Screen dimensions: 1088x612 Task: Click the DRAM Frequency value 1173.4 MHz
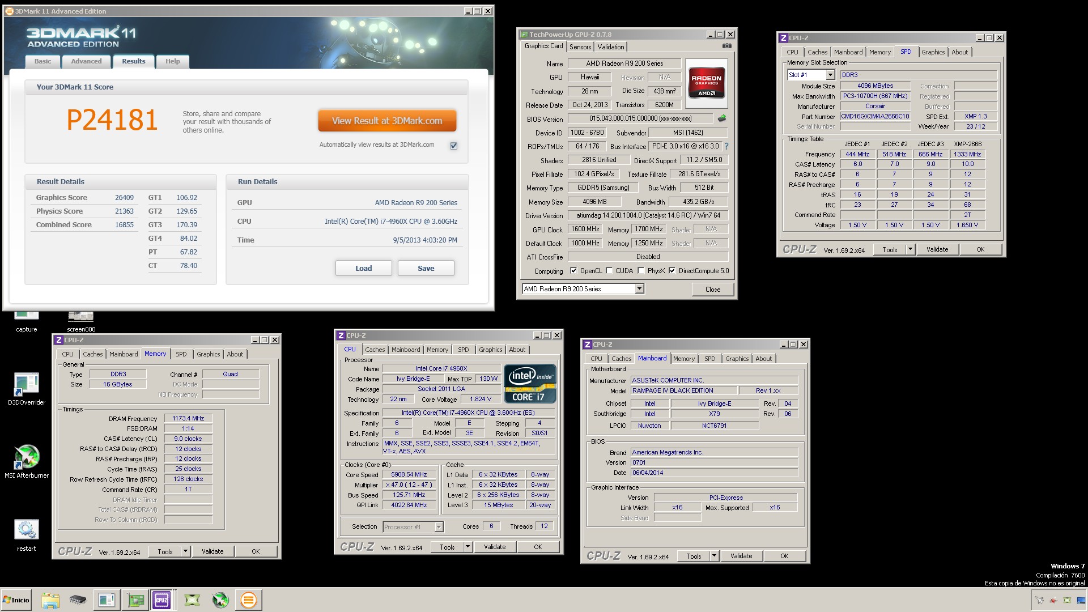click(x=188, y=418)
